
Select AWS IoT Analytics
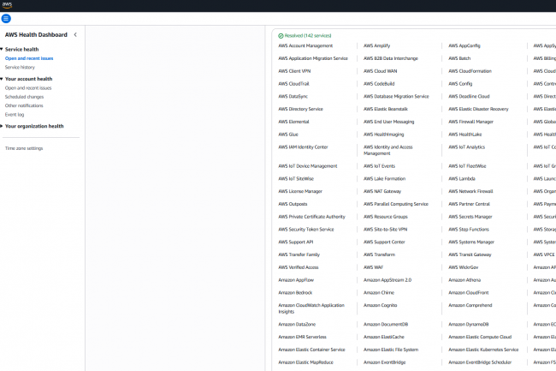[x=467, y=147]
